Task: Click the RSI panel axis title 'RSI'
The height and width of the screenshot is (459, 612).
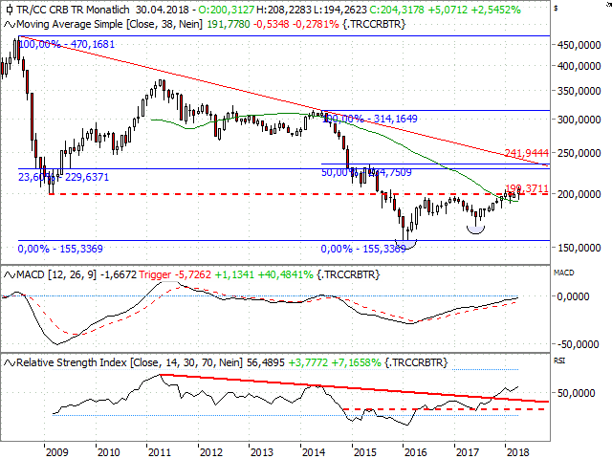Action: click(559, 361)
